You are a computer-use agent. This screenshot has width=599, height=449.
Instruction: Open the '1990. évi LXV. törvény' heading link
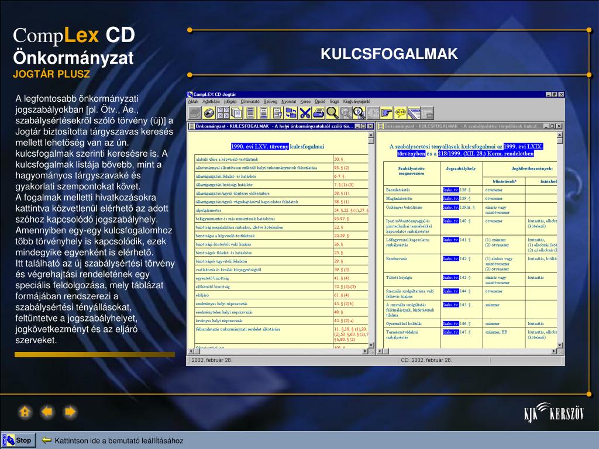tap(260, 147)
